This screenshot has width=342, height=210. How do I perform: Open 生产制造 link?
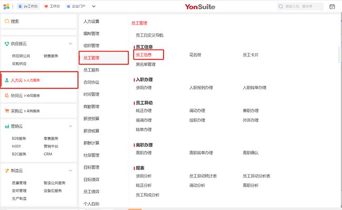click(x=19, y=198)
